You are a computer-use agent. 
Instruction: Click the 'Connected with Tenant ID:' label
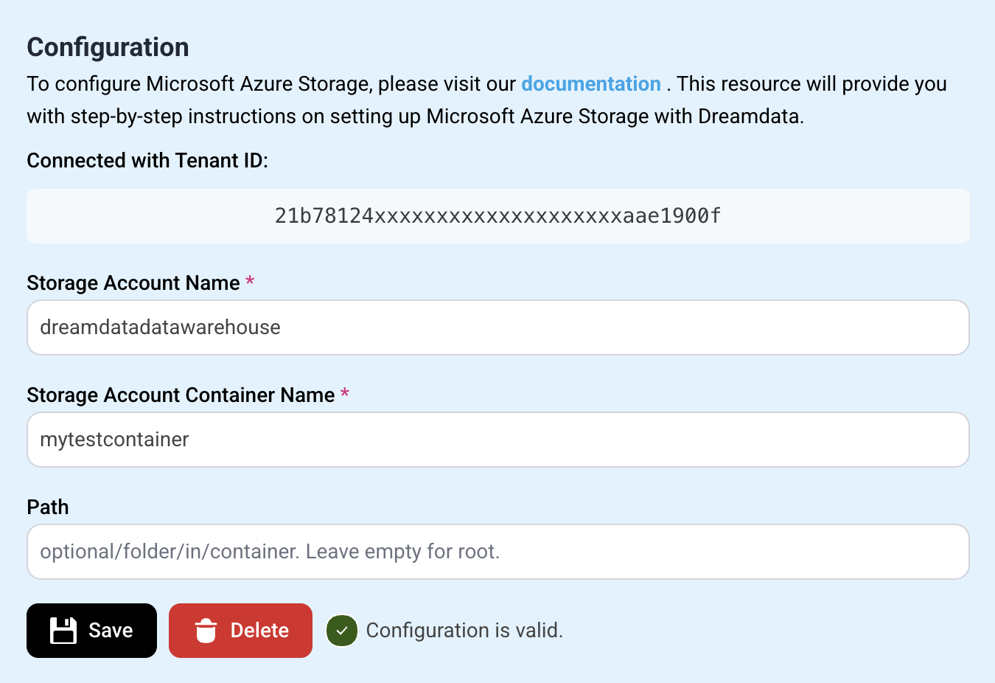[147, 161]
